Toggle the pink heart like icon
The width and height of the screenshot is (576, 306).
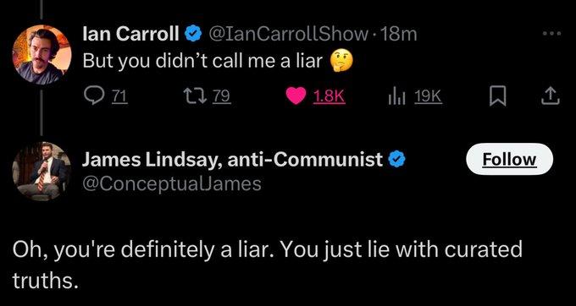(296, 96)
